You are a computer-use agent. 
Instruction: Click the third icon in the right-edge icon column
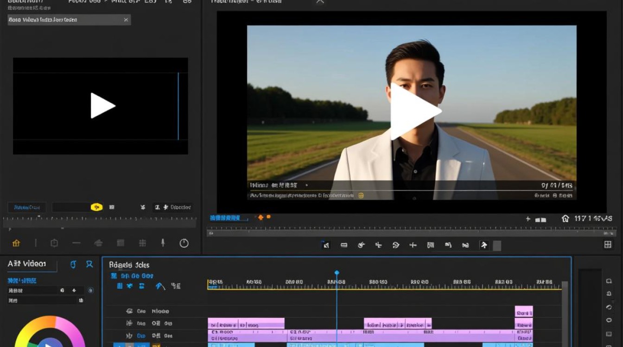point(609,307)
